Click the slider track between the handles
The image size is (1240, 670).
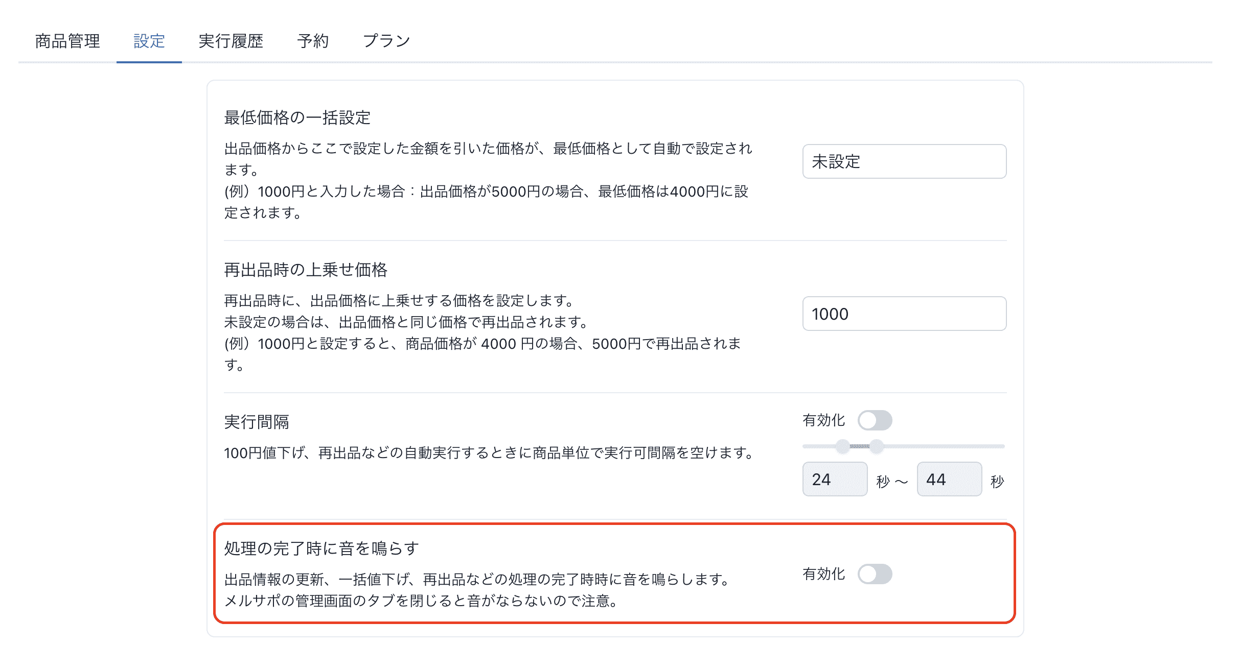[860, 446]
